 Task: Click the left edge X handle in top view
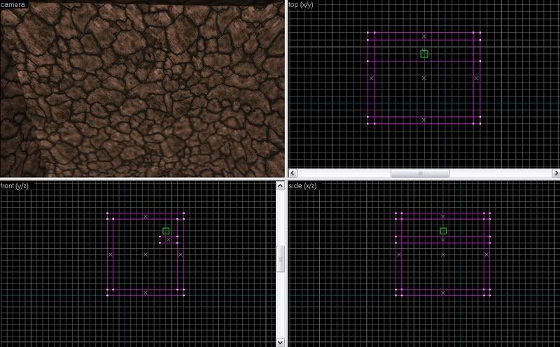coord(371,78)
